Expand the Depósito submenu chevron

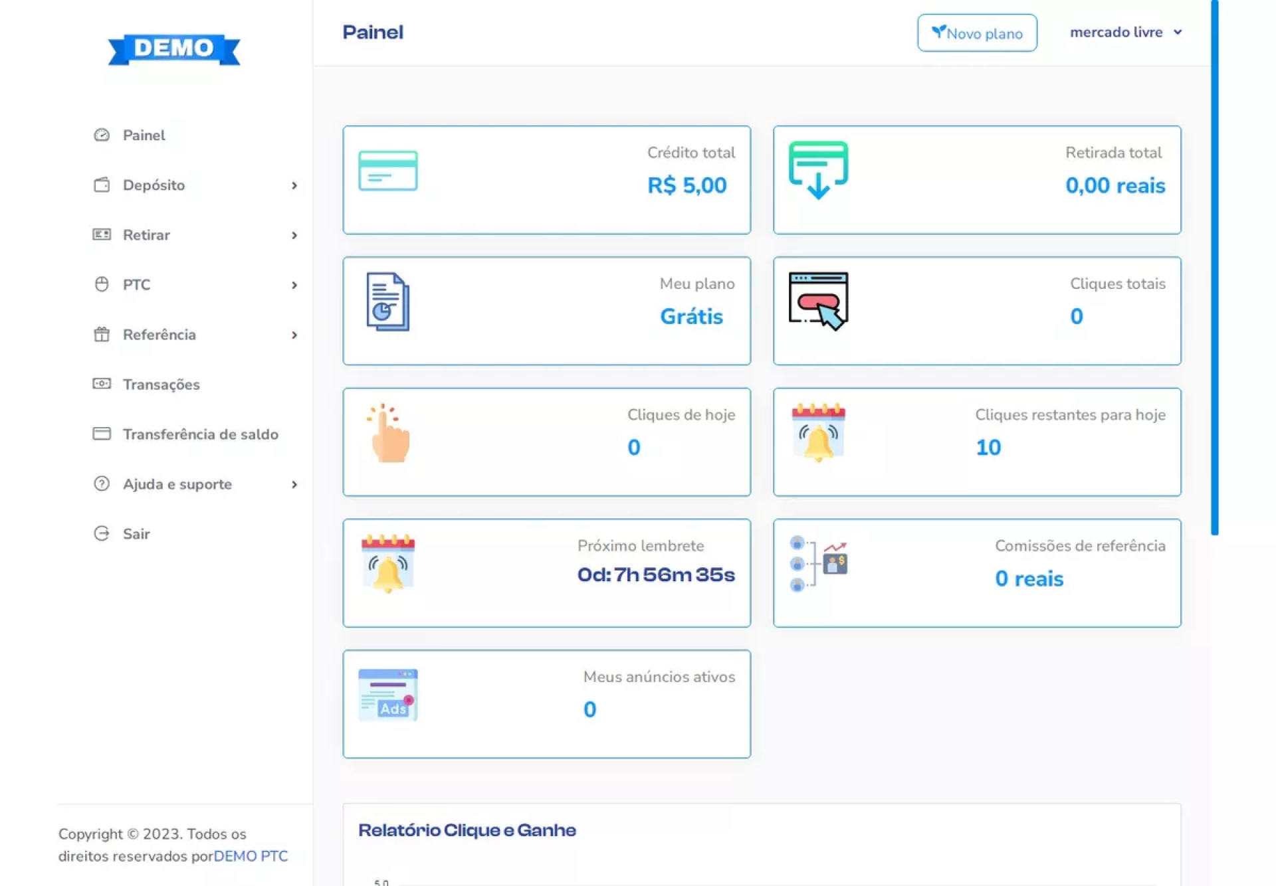294,185
